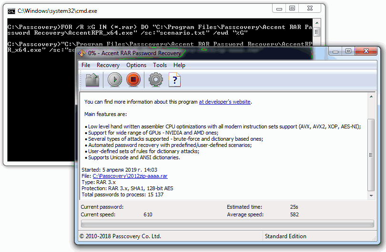Click the 'Total passwords to process: 15 137' line
This screenshot has width=386, height=252.
(122, 194)
